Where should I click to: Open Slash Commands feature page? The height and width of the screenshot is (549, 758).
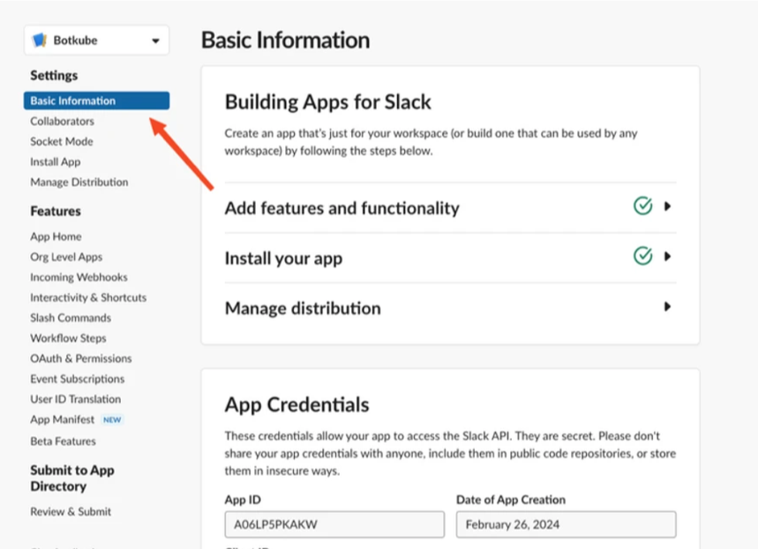(71, 318)
